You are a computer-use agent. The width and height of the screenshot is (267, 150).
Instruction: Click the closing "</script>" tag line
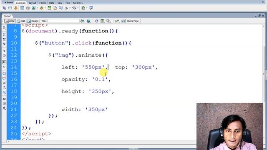click(36, 134)
